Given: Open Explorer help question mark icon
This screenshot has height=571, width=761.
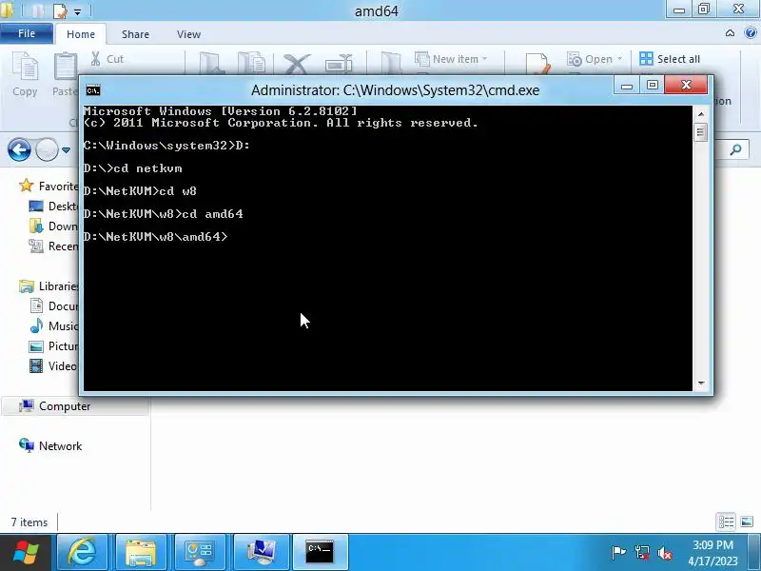Looking at the screenshot, I should coord(751,33).
